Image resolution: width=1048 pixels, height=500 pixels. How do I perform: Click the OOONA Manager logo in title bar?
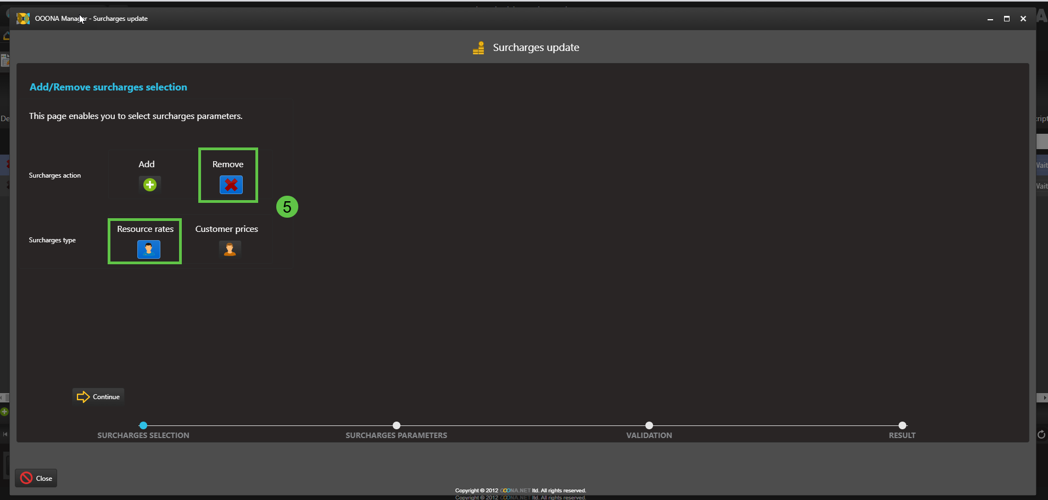(23, 19)
